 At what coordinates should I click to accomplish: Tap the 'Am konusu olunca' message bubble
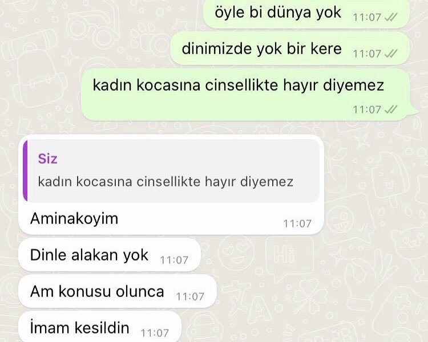pyautogui.click(x=118, y=291)
